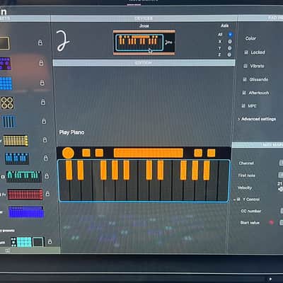Viewport: 283px width, 283px height.
Task: Select the X axis radio button
Action: [x=230, y=42]
